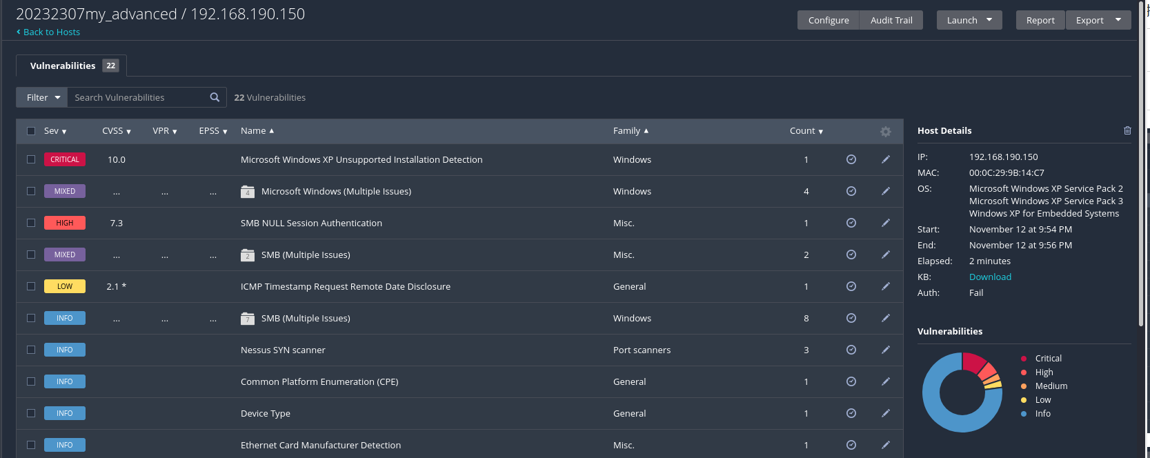Go back to Hosts
The height and width of the screenshot is (458, 1150).
point(48,32)
